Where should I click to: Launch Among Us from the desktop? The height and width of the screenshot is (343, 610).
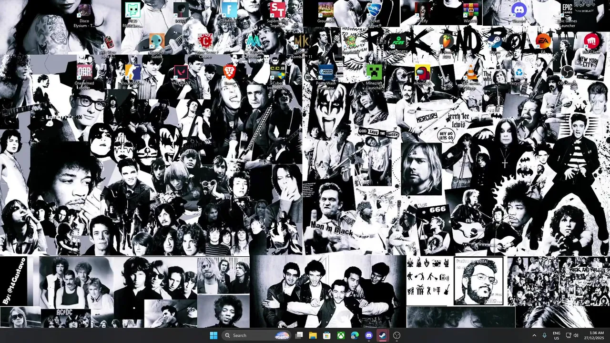click(x=422, y=75)
